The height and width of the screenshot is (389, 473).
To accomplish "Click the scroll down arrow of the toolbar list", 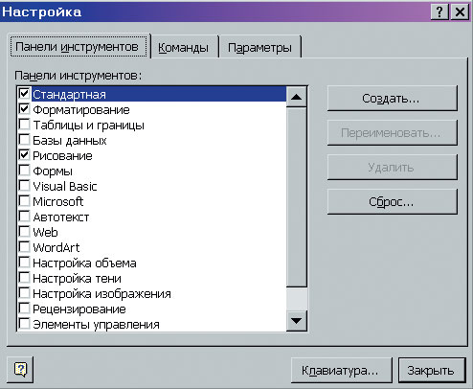I will pyautogui.click(x=297, y=320).
